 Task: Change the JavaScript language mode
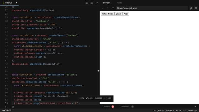click(192, 111)
